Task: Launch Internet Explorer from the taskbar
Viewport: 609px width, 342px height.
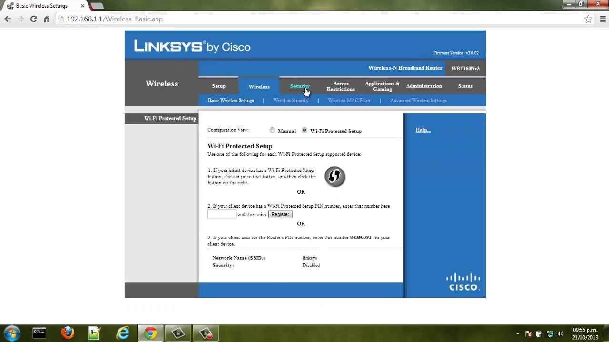Action: coord(123,333)
